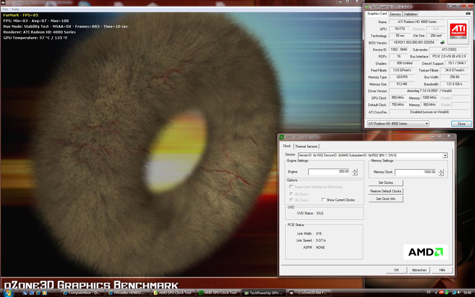Open the Thermal Sensors tab

(306, 147)
